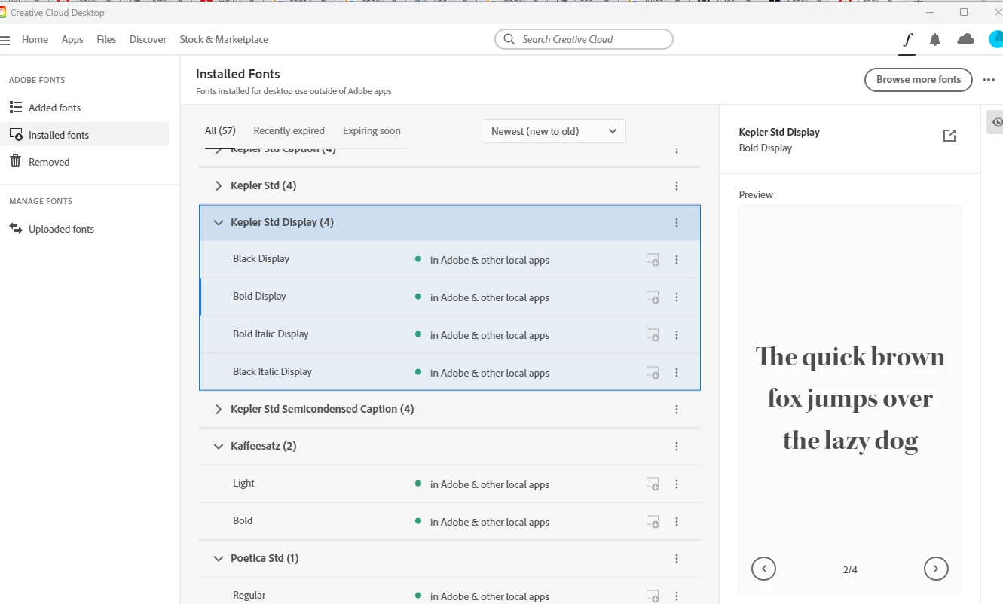
Task: Open Added fonts in the sidebar
Action: point(84,108)
